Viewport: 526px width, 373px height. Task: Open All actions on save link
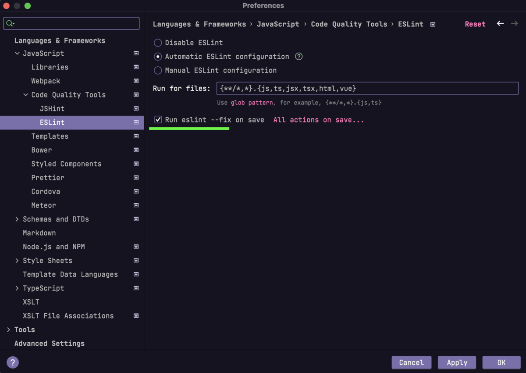coord(319,120)
